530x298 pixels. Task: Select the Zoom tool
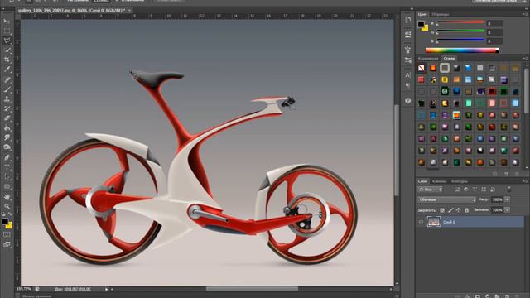[7, 206]
